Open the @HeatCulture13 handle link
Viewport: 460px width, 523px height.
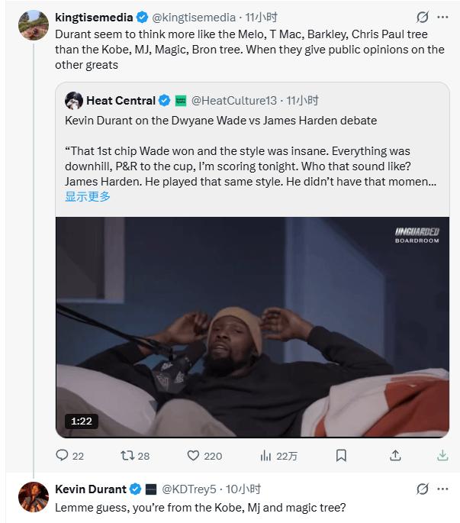[233, 100]
